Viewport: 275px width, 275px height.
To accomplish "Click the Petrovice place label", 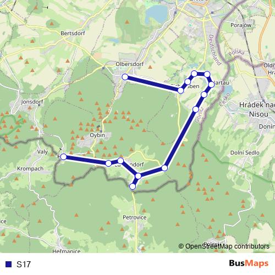I will coord(135,217).
